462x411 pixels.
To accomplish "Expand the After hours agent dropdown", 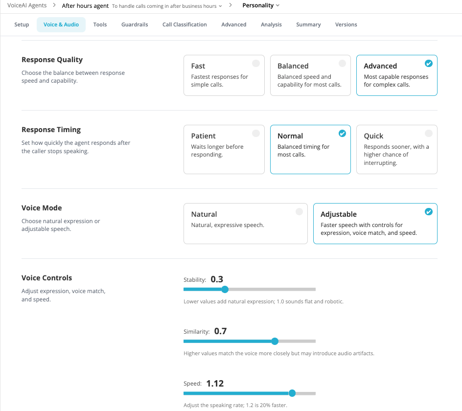I will [220, 6].
